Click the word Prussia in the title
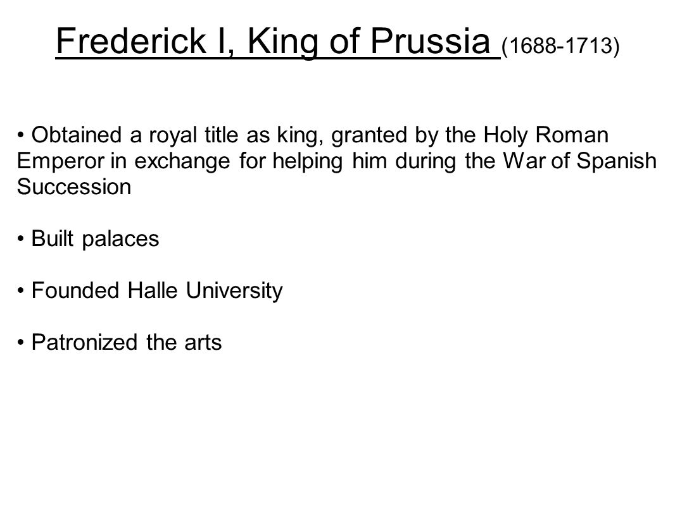 pyautogui.click(x=431, y=41)
